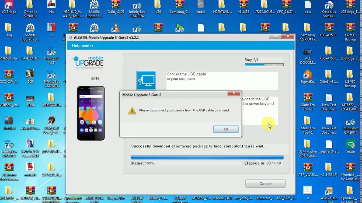Click the model number 5045 label
Viewport: 362px width, 203px height.
tap(95, 79)
